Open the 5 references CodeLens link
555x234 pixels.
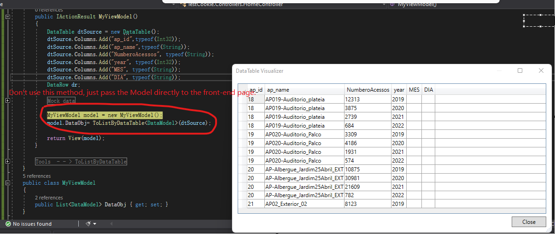click(37, 176)
